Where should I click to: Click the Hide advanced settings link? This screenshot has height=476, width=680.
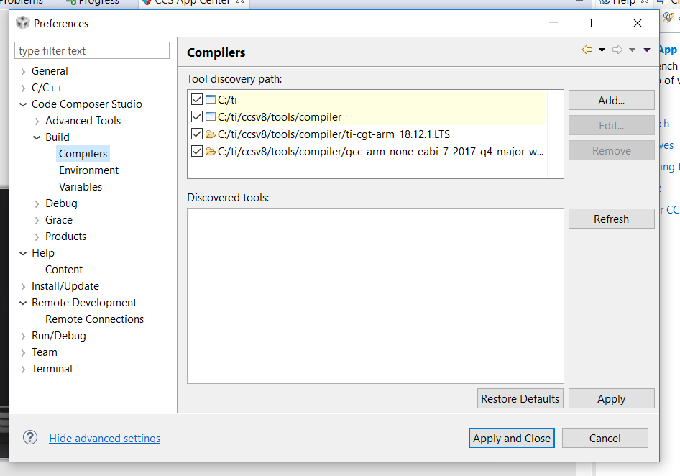(105, 439)
